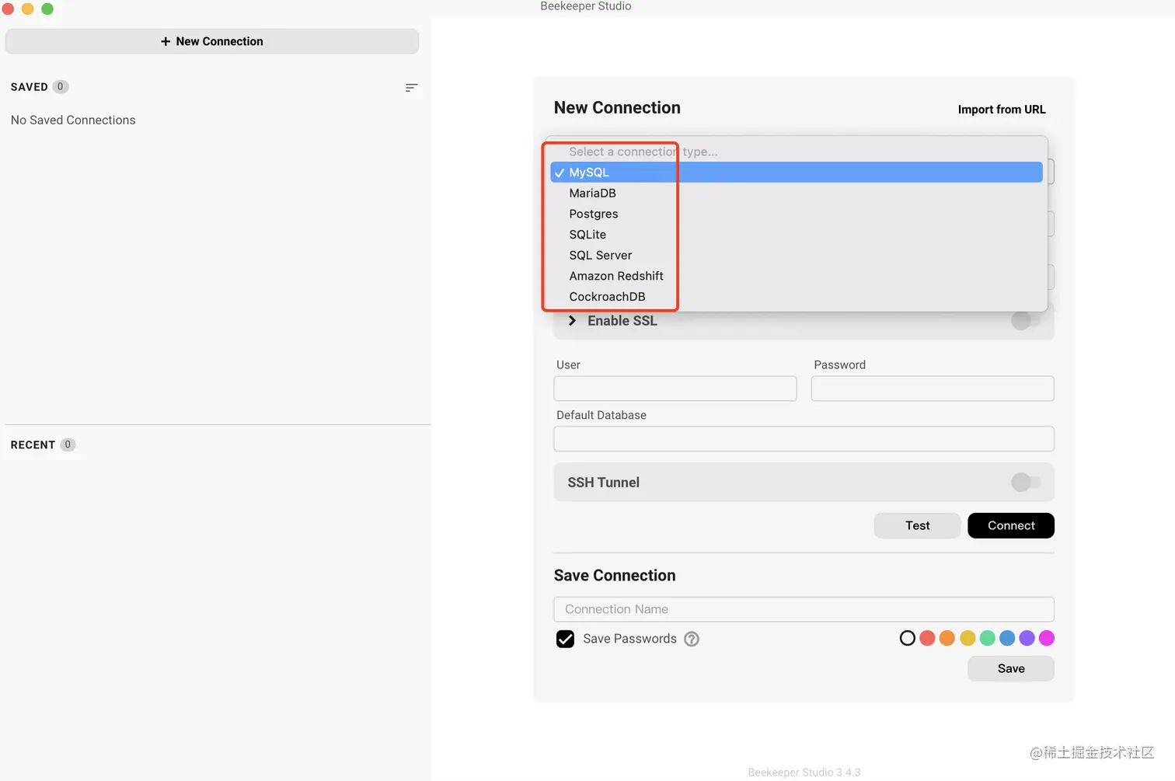Click the black Connect button

[1011, 525]
